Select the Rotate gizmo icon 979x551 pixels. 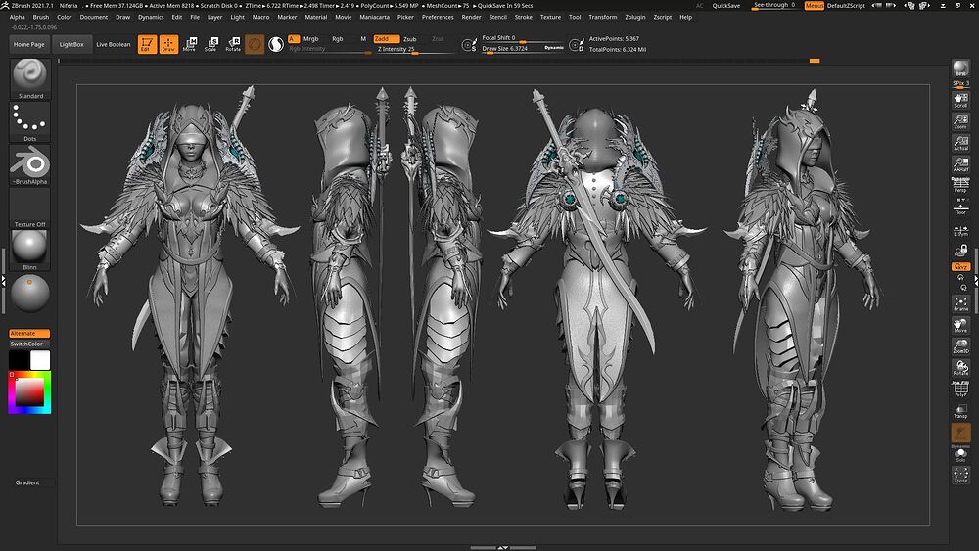[x=233, y=44]
